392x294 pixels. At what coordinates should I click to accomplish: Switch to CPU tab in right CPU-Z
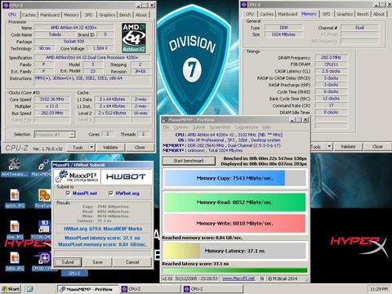point(250,14)
